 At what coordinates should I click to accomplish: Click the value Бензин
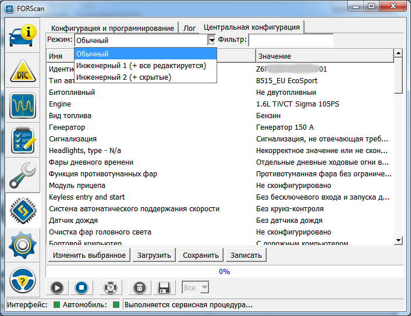click(x=268, y=116)
